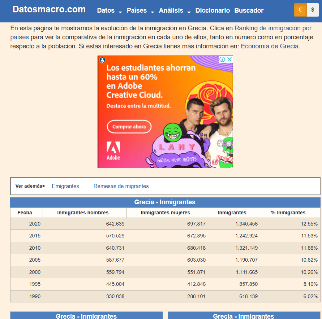Click the Adobe logo in ad
322x319 pixels.
pos(113,151)
